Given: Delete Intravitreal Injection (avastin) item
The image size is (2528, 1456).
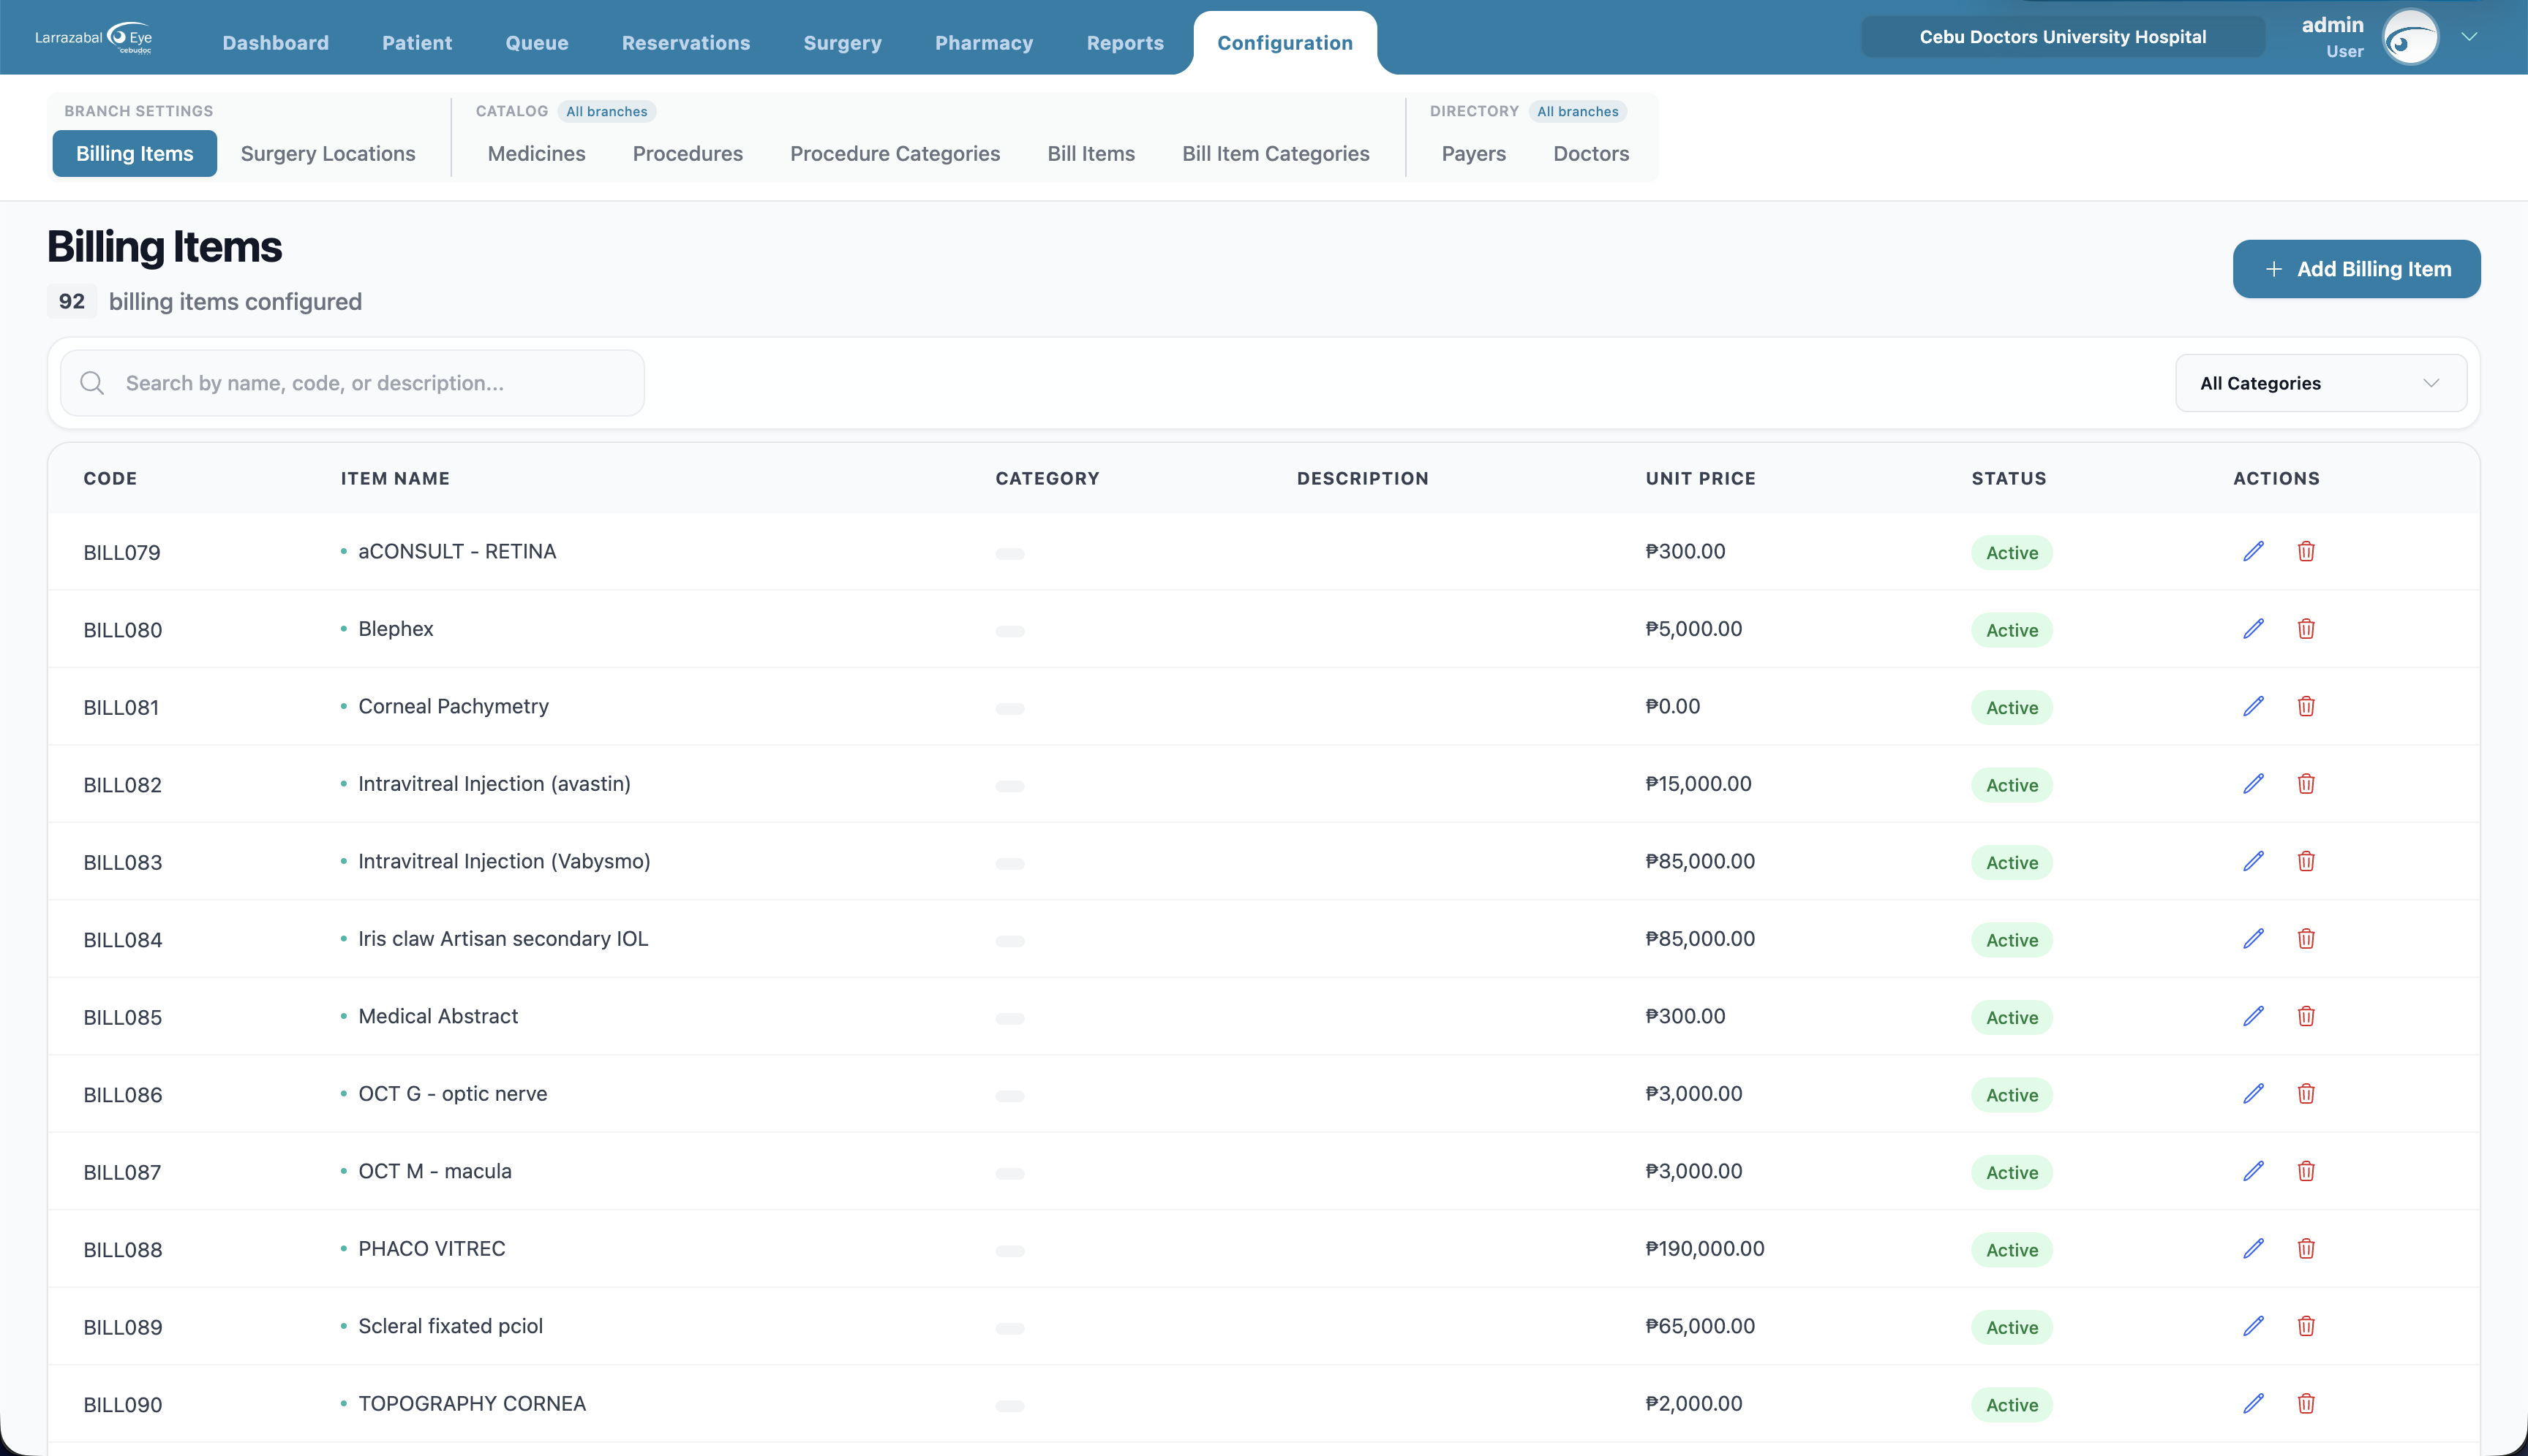Looking at the screenshot, I should (x=2306, y=784).
